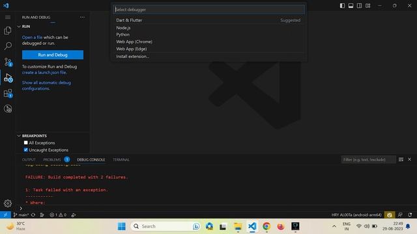Click the Run and Debug button
Screen dimensions: 417x234
tap(53, 55)
